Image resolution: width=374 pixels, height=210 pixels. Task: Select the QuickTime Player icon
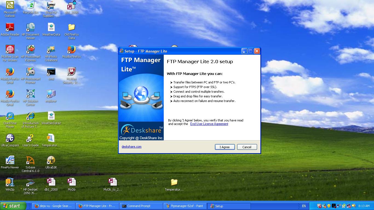point(10,116)
